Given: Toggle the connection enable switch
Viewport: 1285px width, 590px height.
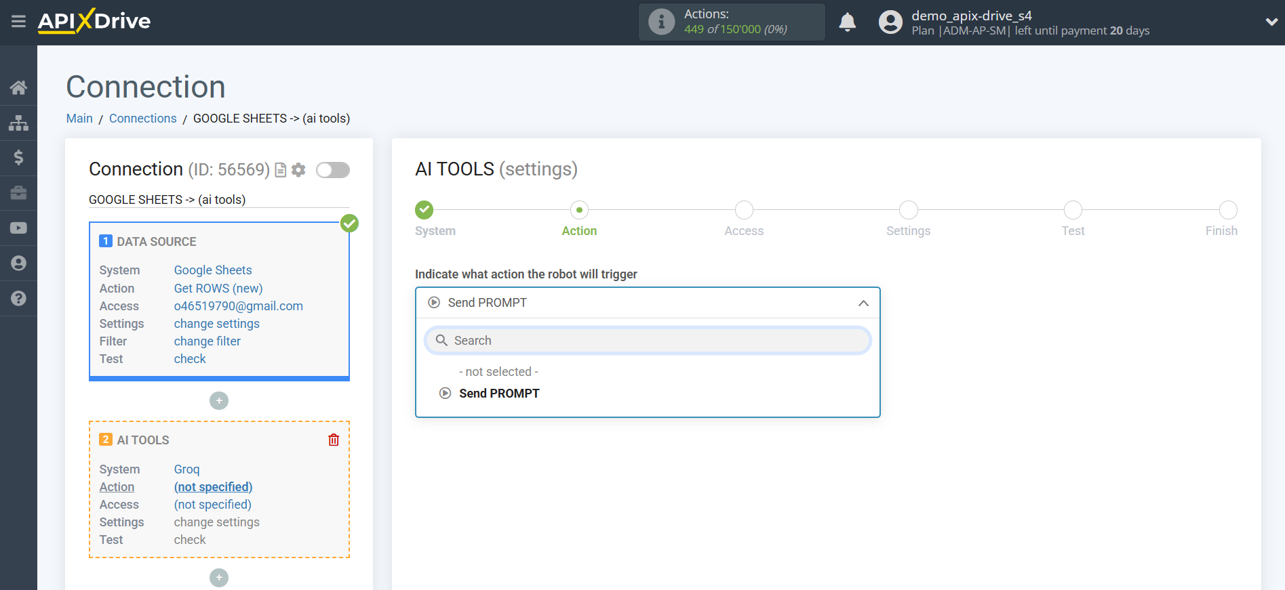Looking at the screenshot, I should (x=332, y=170).
